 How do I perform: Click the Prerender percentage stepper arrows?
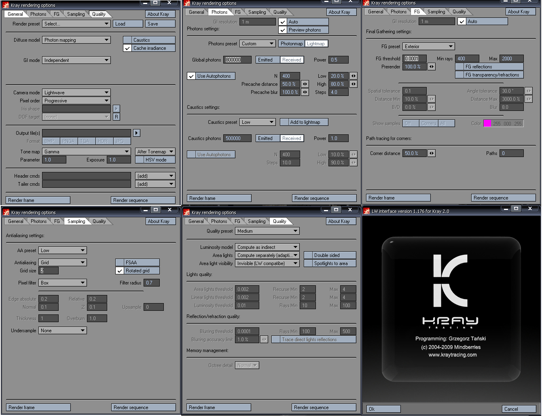pos(432,67)
